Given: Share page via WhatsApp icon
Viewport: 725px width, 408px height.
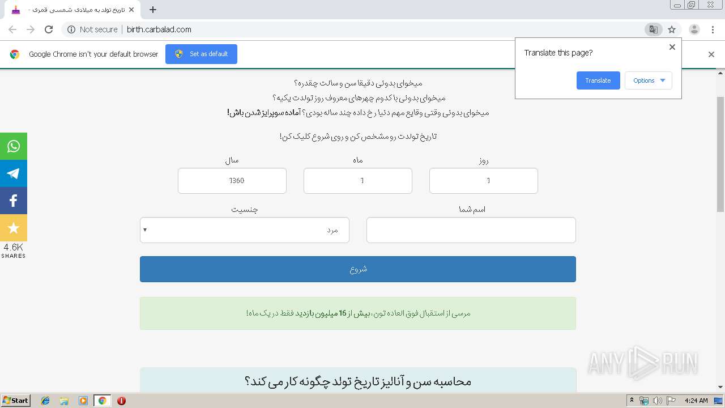Looking at the screenshot, I should 14,146.
